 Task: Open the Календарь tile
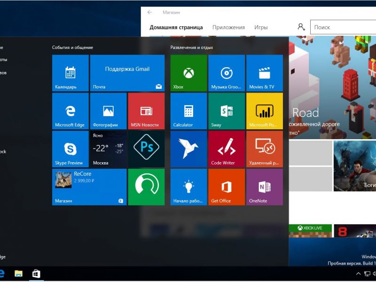70,73
